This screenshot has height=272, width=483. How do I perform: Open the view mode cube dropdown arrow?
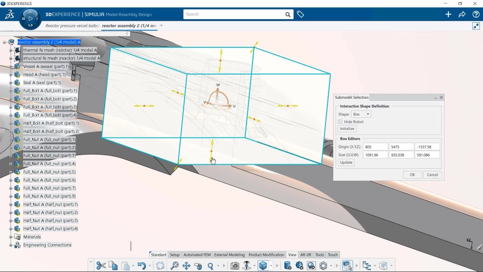click(x=271, y=266)
